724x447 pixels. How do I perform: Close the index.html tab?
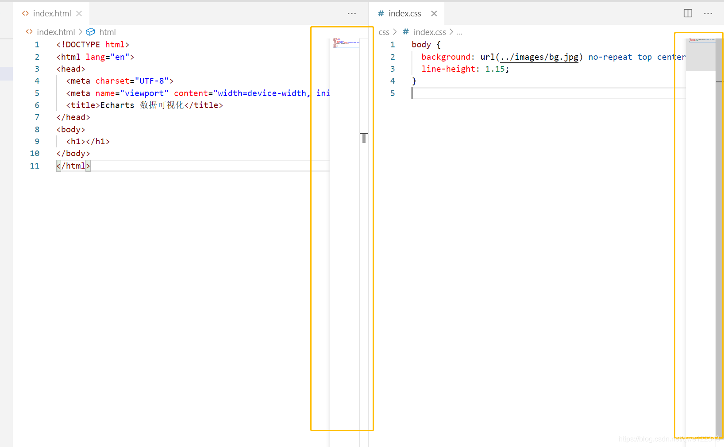[x=79, y=14]
